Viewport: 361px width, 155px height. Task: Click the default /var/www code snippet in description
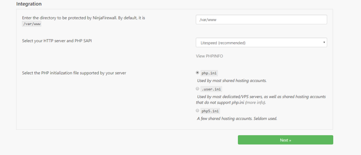click(31, 24)
